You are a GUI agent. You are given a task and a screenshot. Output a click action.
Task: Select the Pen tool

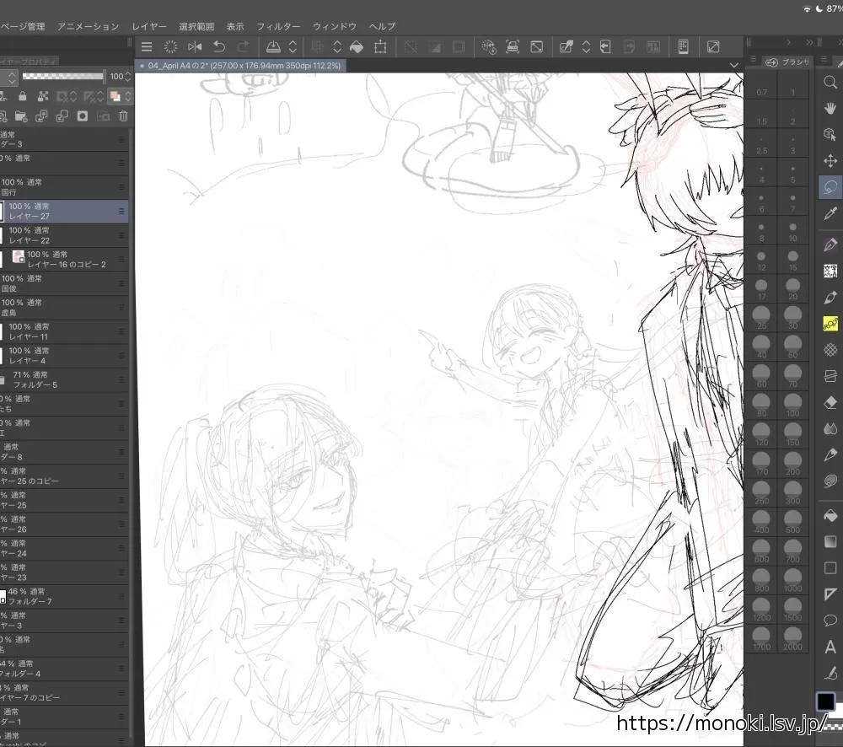[830, 245]
